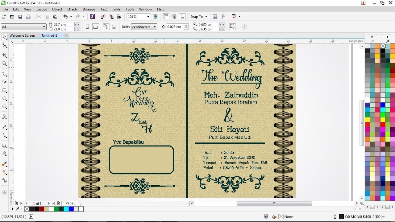
Task: Open the Units centimeters dropdown
Action: pos(155,27)
